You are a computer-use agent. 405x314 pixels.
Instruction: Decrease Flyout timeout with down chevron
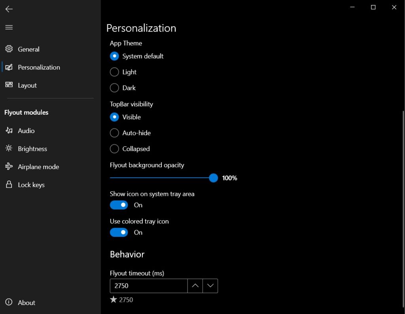click(x=210, y=286)
